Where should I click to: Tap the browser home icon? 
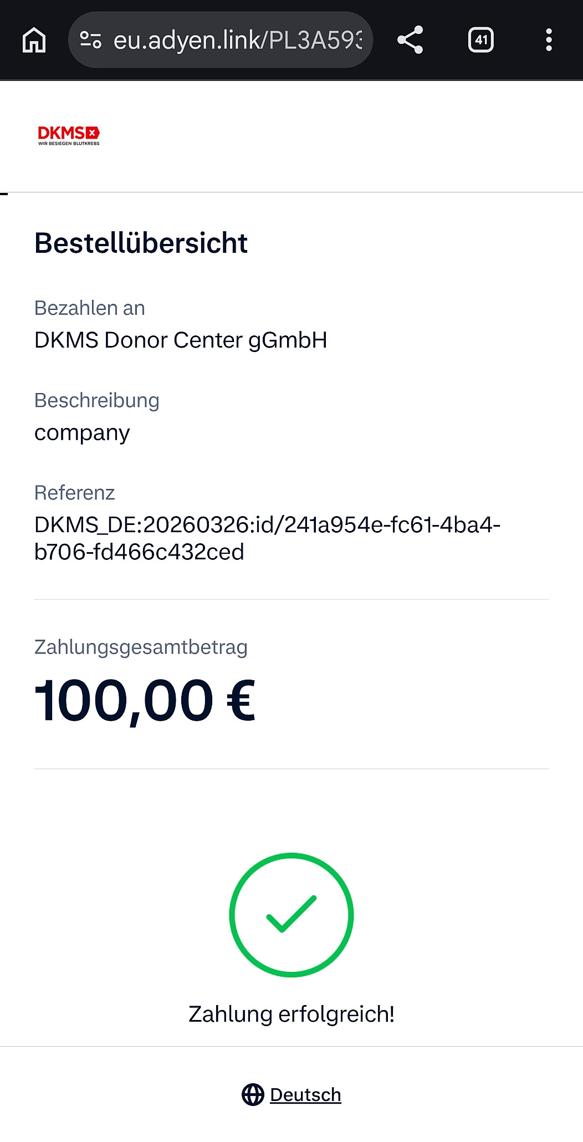click(34, 40)
